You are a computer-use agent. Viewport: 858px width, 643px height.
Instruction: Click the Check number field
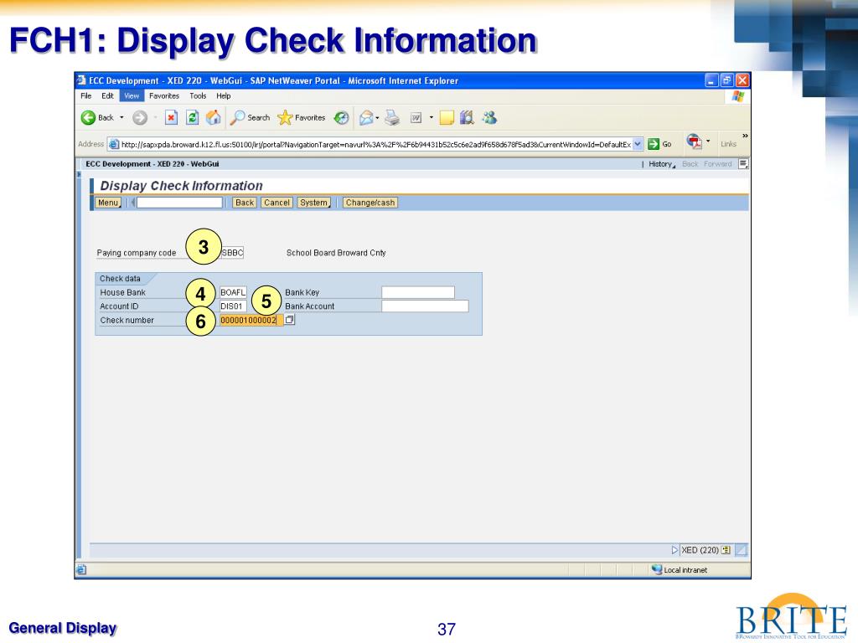click(251, 320)
